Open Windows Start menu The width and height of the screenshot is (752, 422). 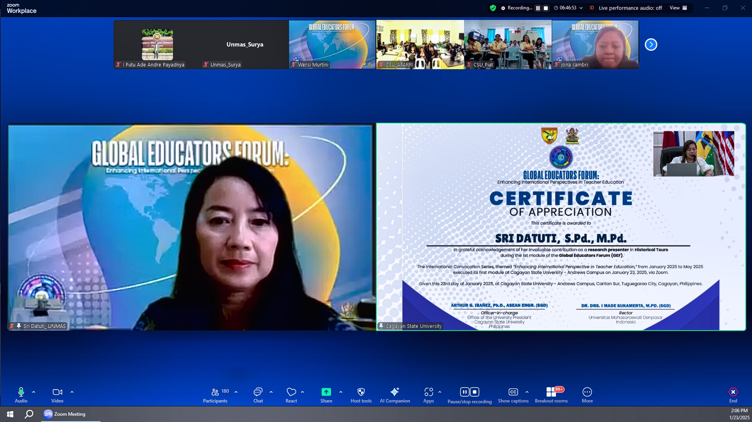10,414
